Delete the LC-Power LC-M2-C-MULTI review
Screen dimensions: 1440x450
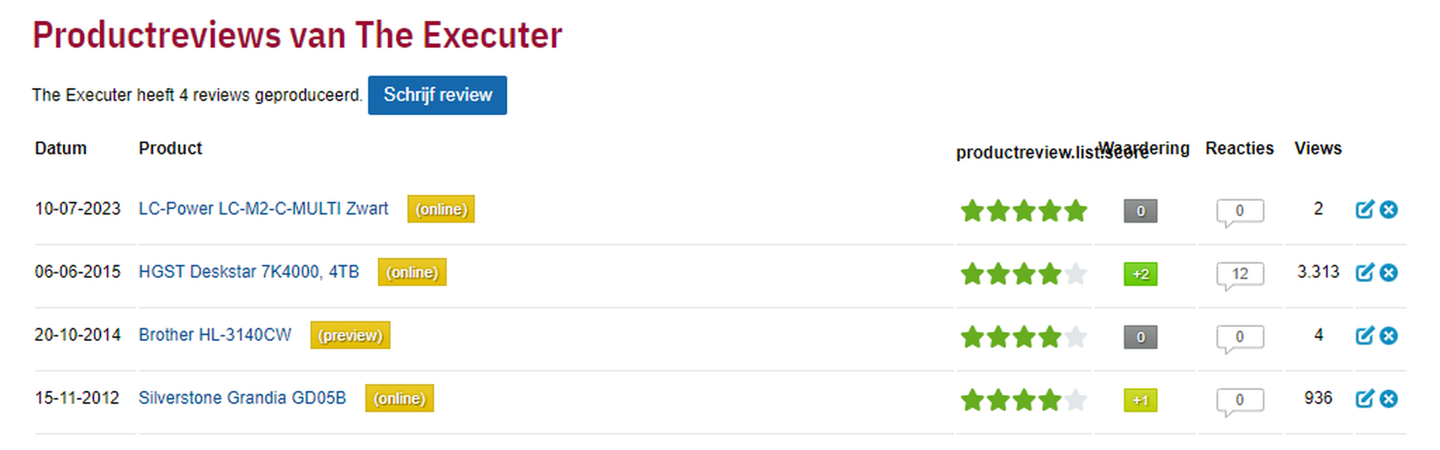coord(1389,210)
